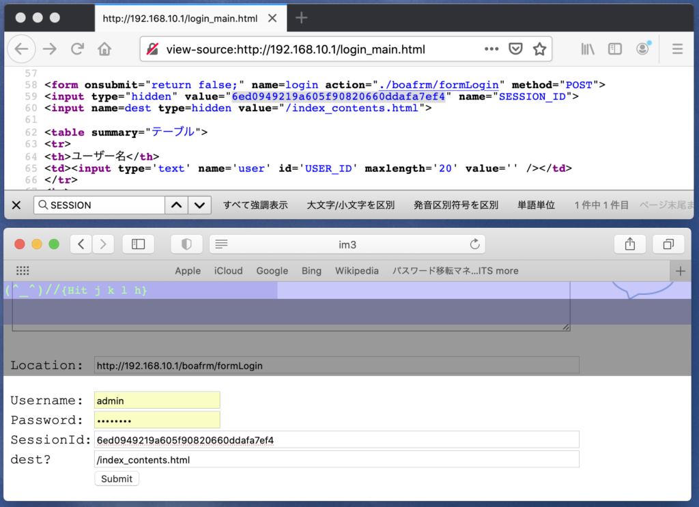Close the find bar
The width and height of the screenshot is (699, 507).
(16, 205)
